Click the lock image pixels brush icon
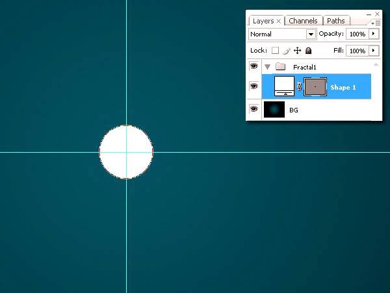The image size is (390, 293). click(286, 50)
